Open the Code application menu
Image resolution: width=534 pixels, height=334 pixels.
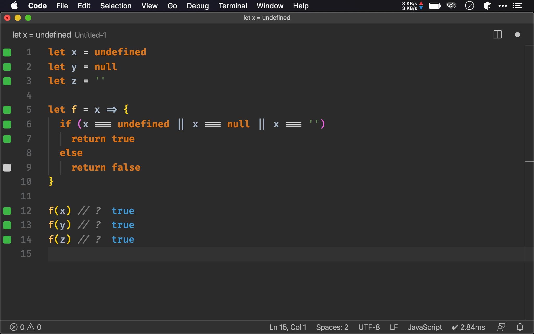coord(37,6)
